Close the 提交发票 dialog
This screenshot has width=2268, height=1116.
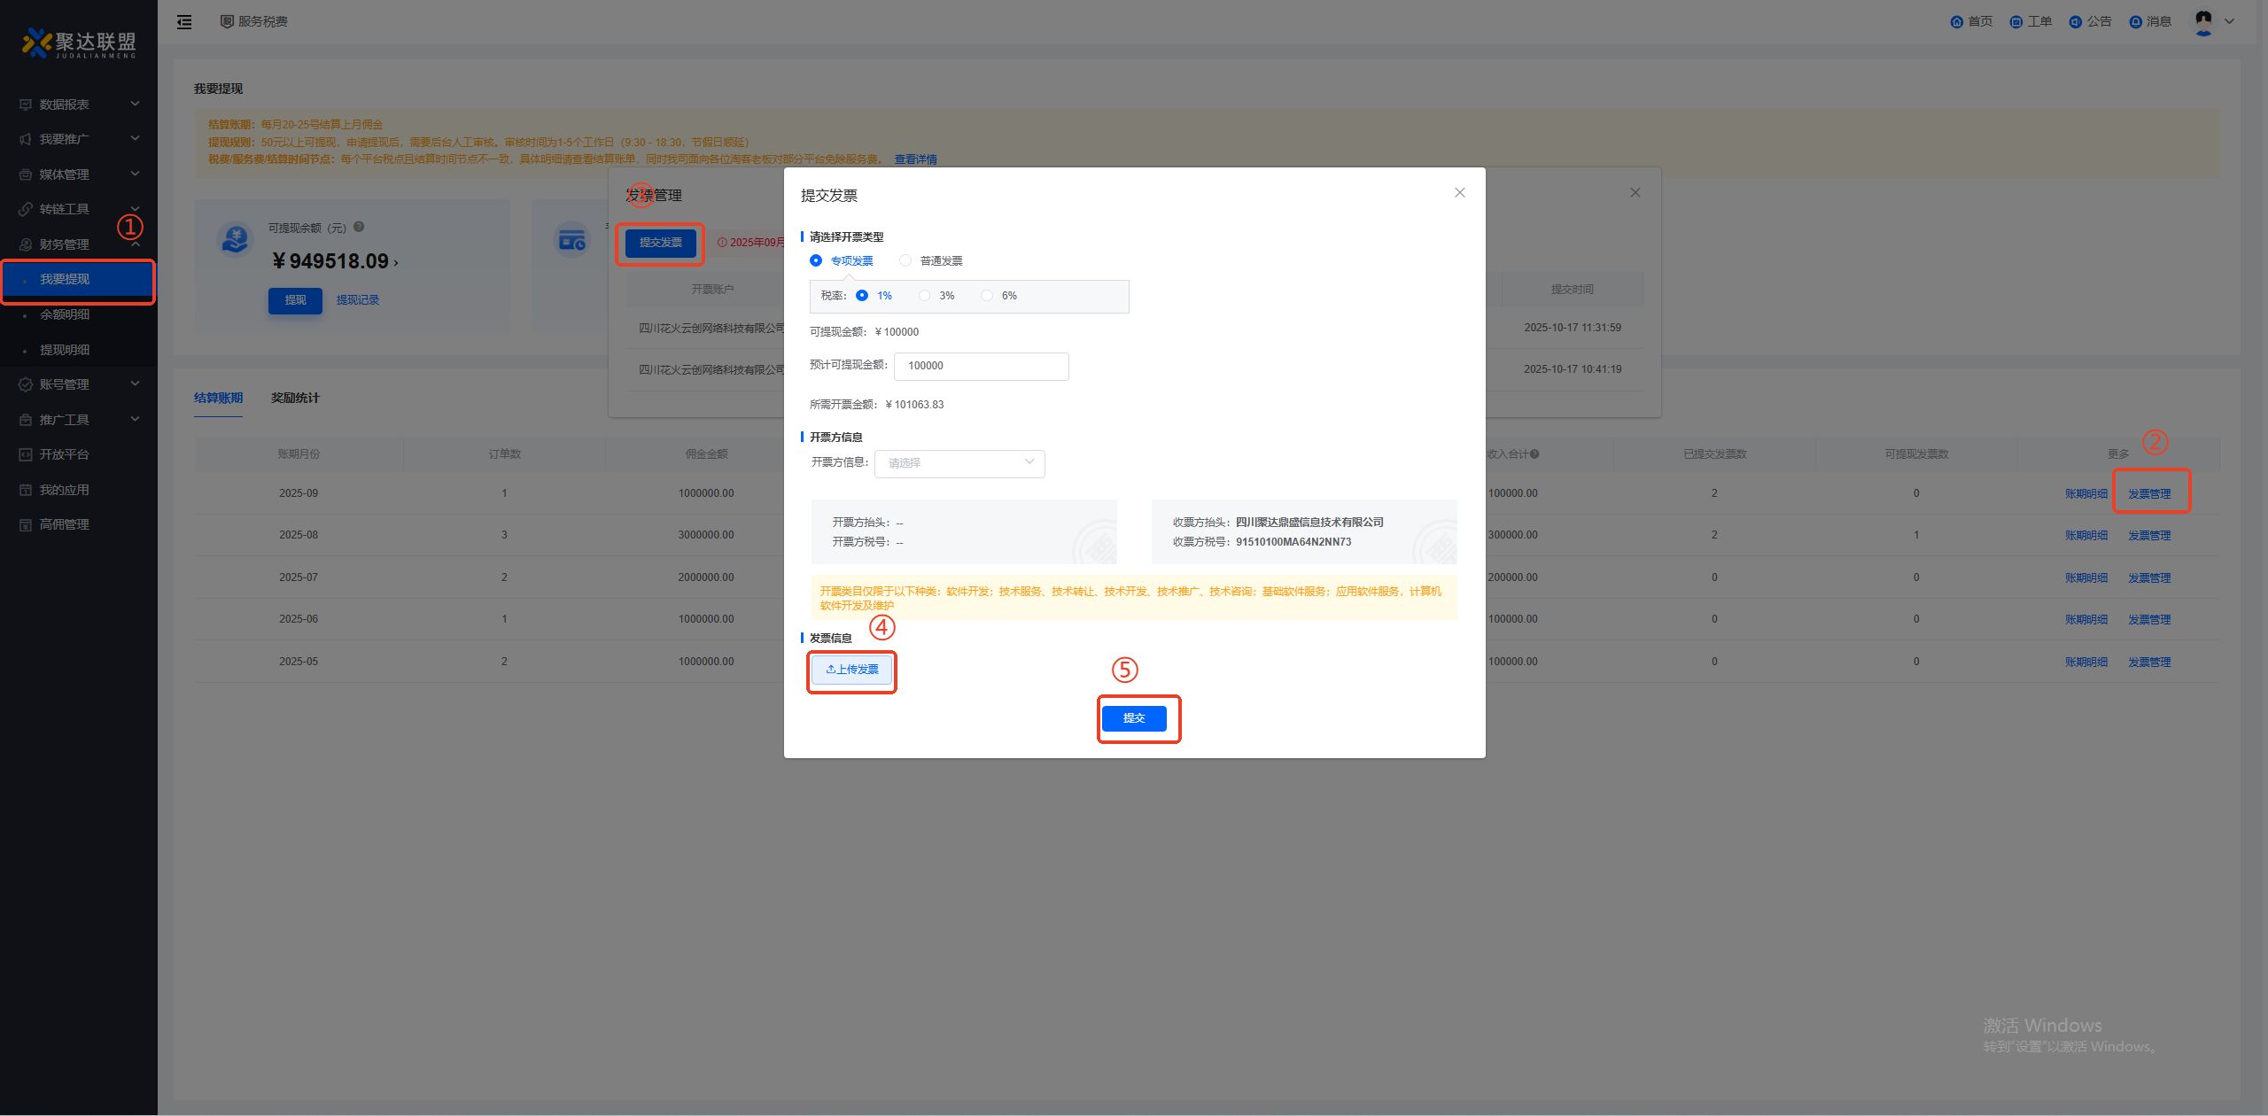[1459, 193]
